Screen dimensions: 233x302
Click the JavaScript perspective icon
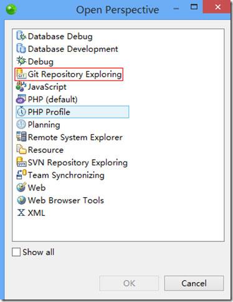tap(21, 87)
